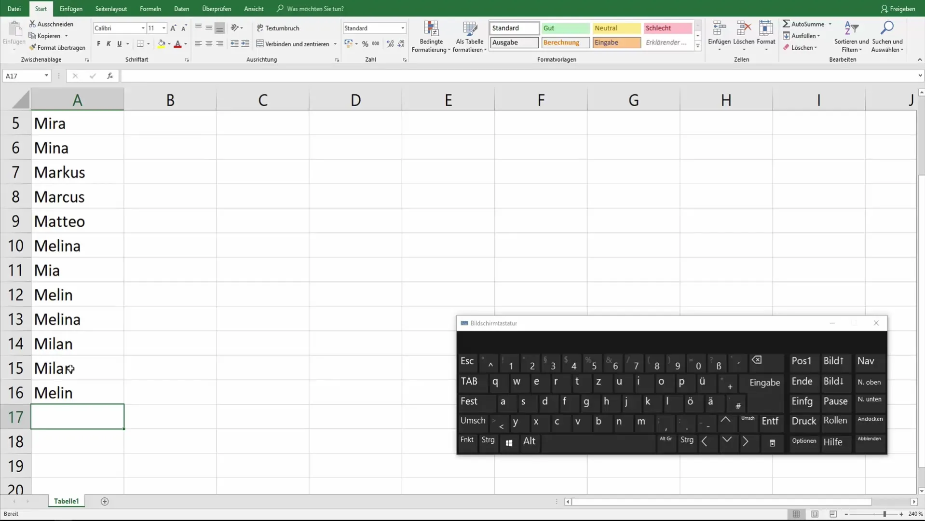
Task: Switch to the Überprüfen tab
Action: [217, 9]
